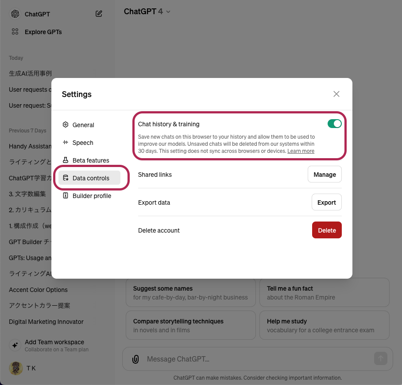Open the Beta features tab

pos(89,160)
